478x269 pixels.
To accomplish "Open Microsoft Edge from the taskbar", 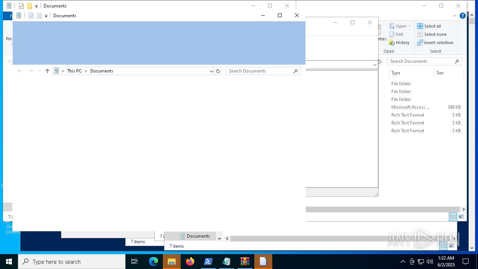I will (x=153, y=262).
